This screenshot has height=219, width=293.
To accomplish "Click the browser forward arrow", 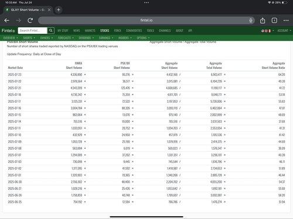I will (x=18, y=20).
